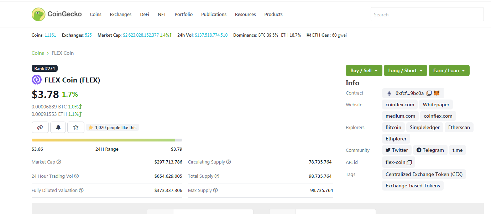Image resolution: width=491 pixels, height=214 pixels.
Task: Click the 0.00091553 ETH price text
Action: pos(49,114)
